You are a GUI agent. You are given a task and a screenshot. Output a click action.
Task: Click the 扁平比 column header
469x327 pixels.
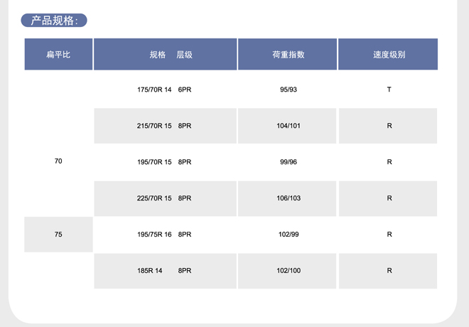(58, 54)
